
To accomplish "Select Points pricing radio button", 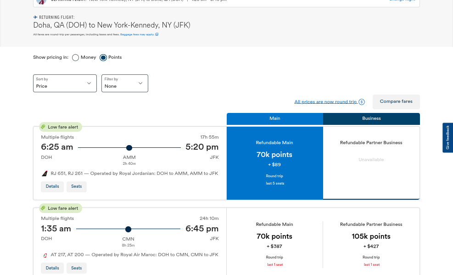I will (103, 57).
